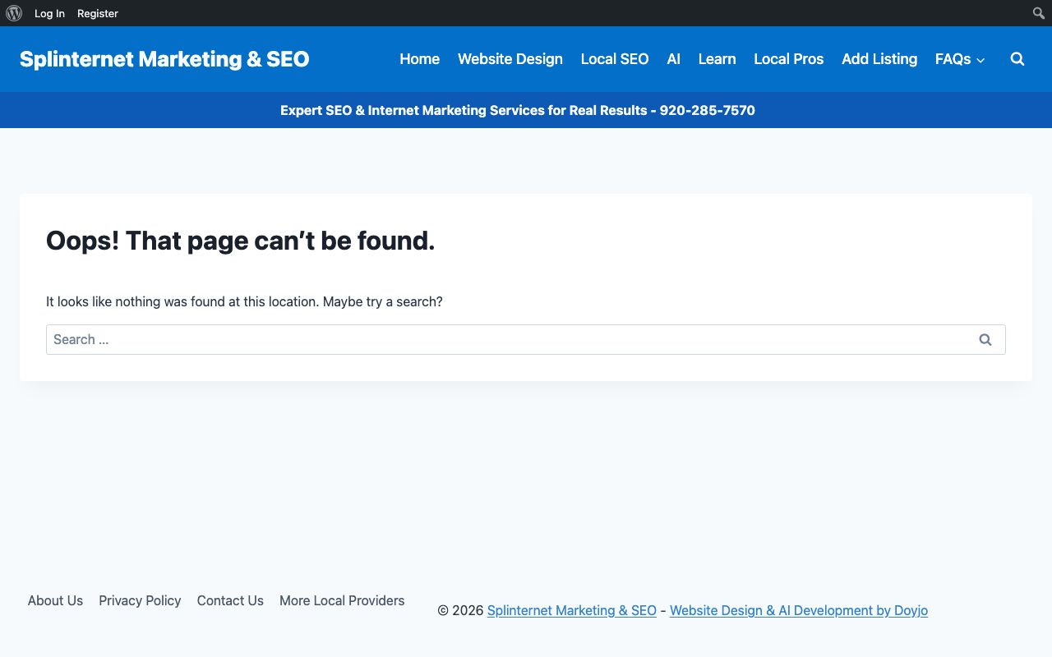This screenshot has height=657, width=1052.
Task: Choose Add Listing in navigation
Action: tap(879, 59)
